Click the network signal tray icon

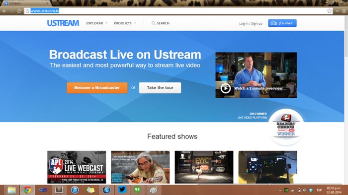292,190
